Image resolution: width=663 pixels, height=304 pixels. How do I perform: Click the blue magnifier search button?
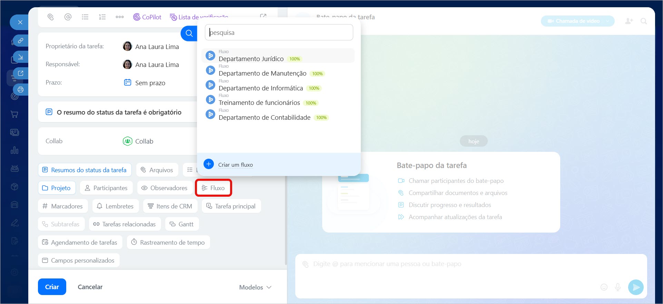coord(189,33)
